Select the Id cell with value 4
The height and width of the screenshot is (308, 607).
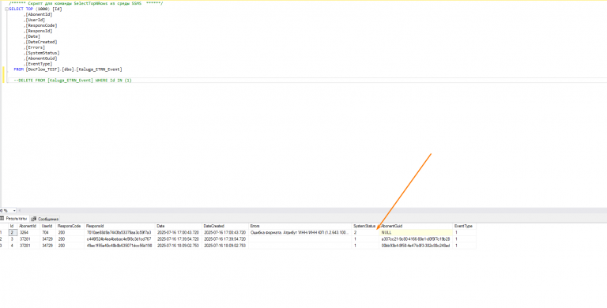[13, 246]
